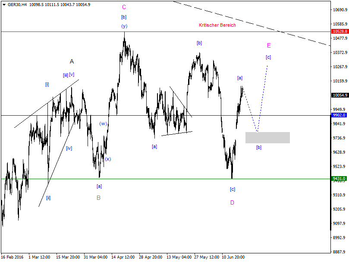Select the gray target zone rectangle
The height and width of the screenshot is (262, 349).
(267, 138)
